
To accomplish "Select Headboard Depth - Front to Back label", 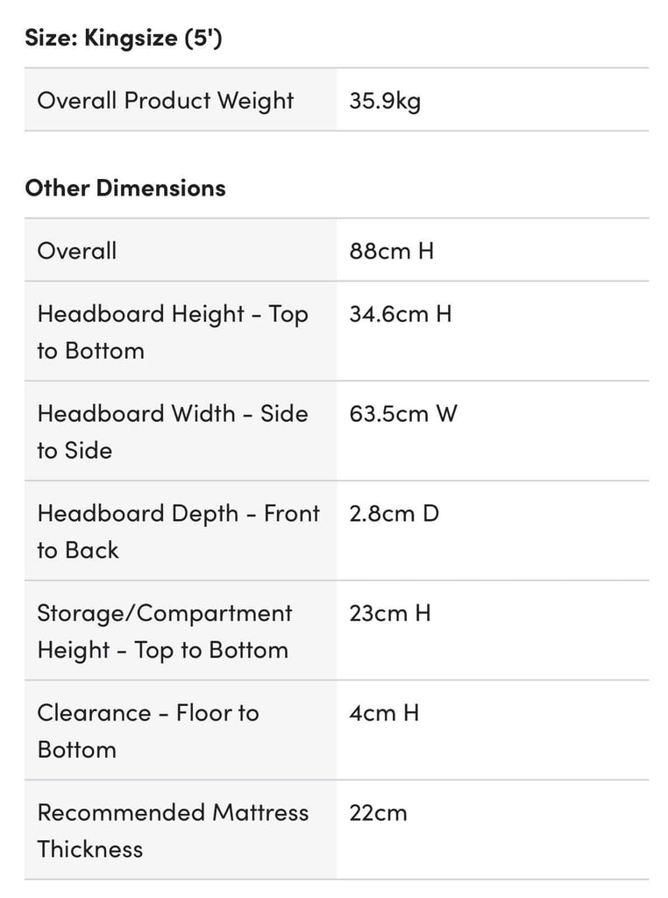I will (x=179, y=531).
